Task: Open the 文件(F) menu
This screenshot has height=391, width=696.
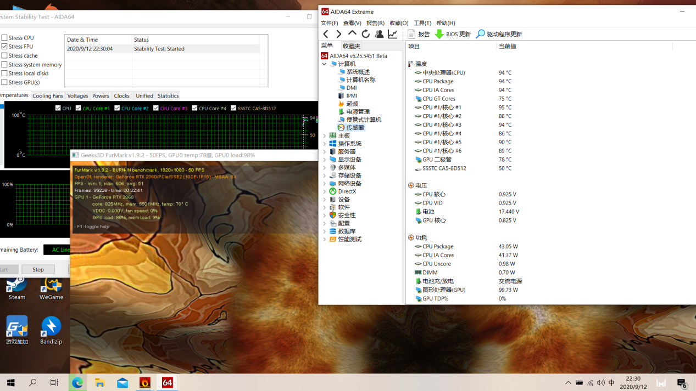Action: pyautogui.click(x=330, y=23)
